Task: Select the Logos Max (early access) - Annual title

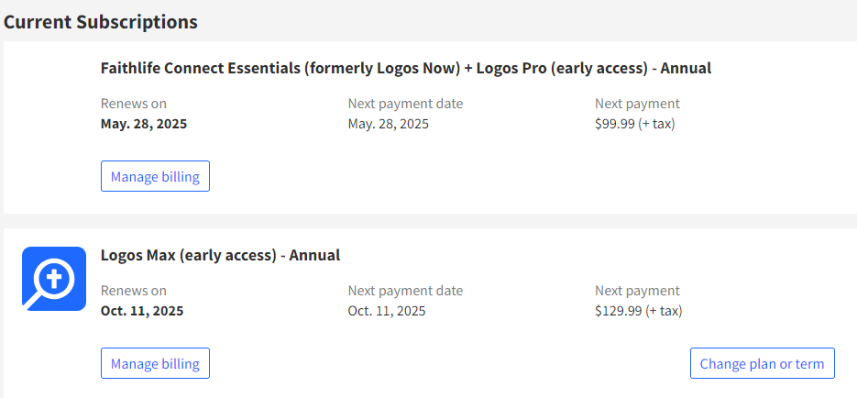Action: point(220,255)
